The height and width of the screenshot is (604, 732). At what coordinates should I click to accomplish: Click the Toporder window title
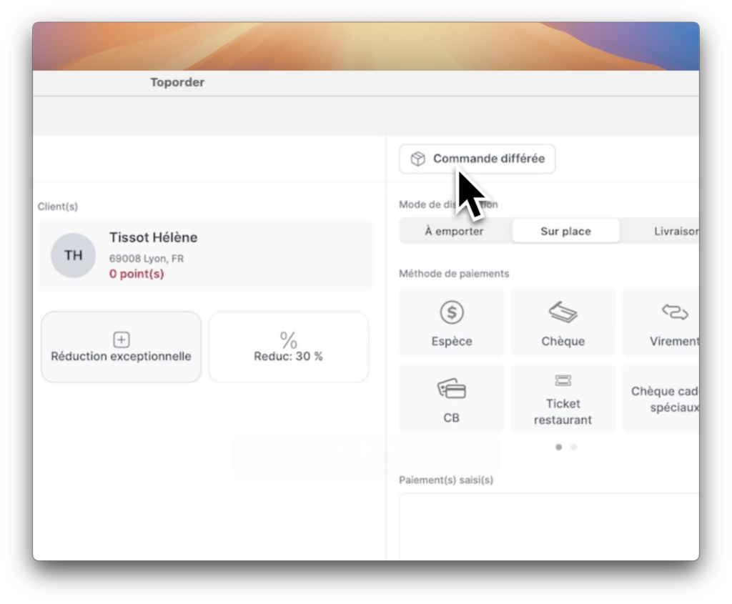click(177, 82)
